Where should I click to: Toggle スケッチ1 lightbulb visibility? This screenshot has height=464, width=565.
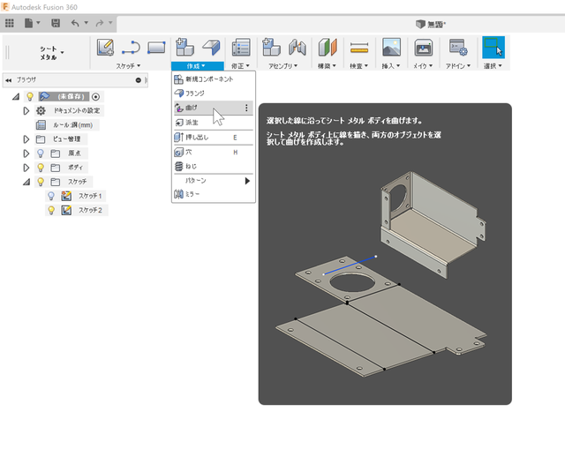click(x=51, y=196)
